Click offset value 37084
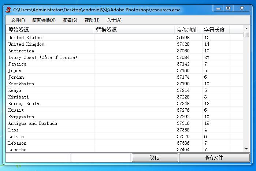 [183, 57]
